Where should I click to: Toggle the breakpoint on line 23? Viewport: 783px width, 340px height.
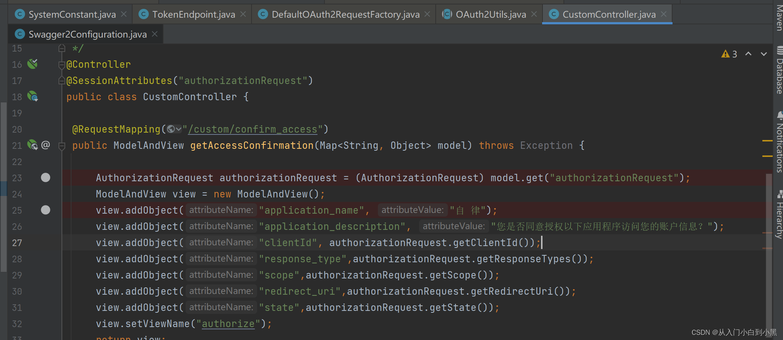tap(46, 178)
